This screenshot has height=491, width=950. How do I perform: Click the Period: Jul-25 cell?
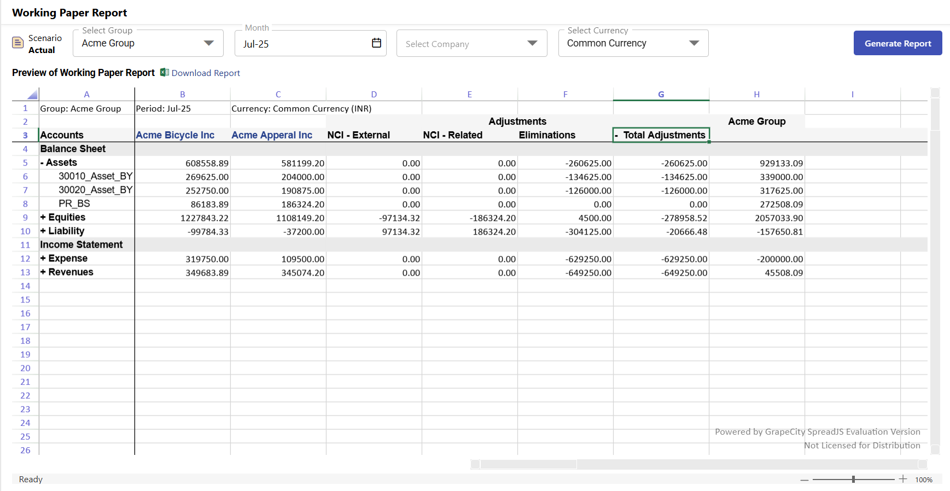tap(183, 108)
